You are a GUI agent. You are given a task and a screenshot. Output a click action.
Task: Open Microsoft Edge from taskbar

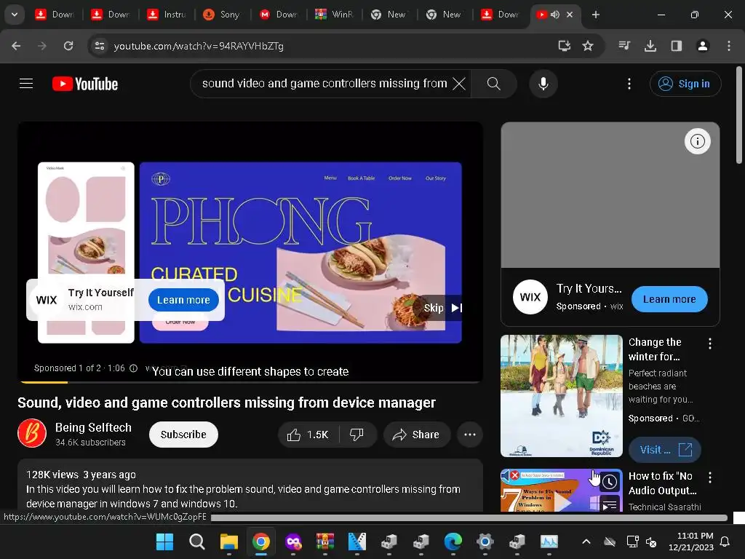click(x=453, y=542)
